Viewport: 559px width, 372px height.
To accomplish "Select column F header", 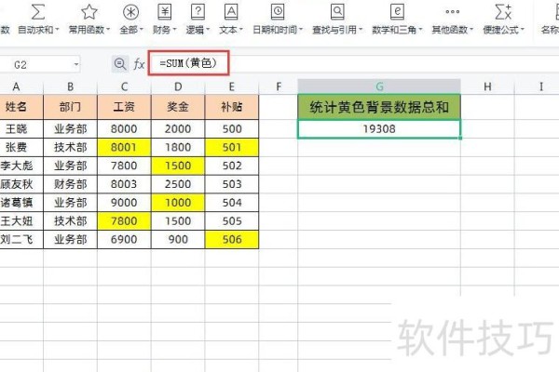I will [279, 86].
